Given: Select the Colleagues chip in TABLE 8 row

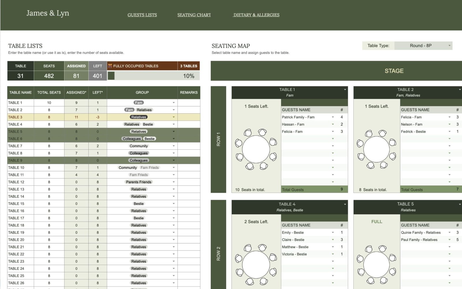Looking at the screenshot, I should pyautogui.click(x=139, y=153).
